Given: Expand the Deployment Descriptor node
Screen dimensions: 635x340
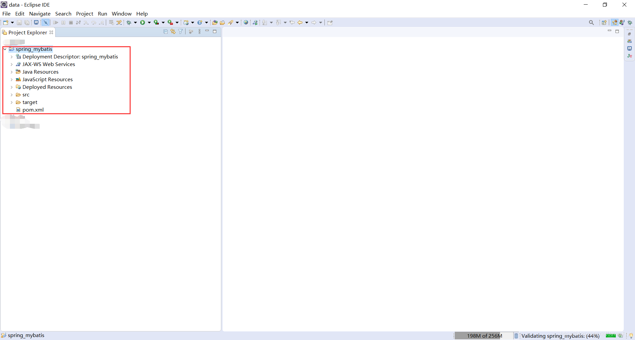Looking at the screenshot, I should click(12, 57).
